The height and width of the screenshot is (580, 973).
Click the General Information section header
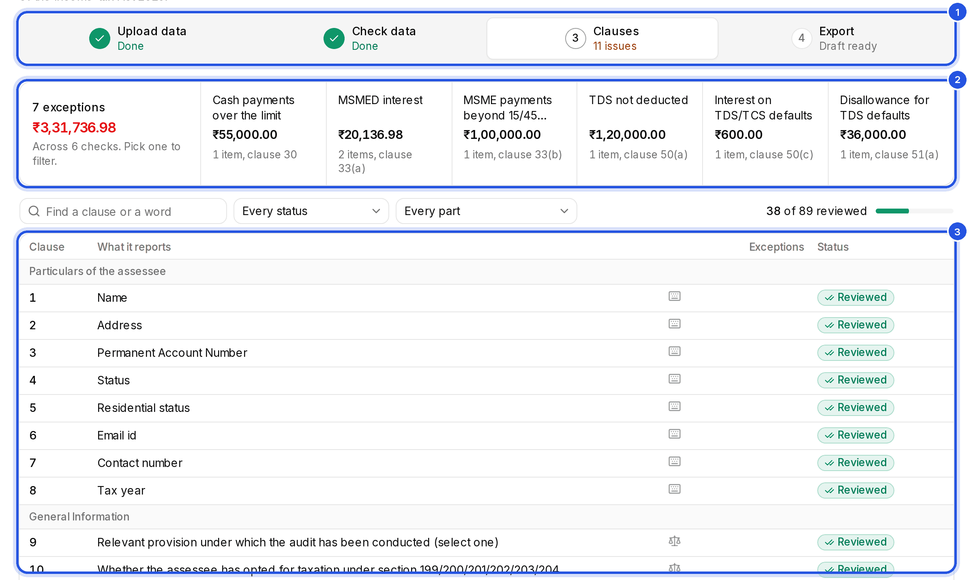coord(486,517)
